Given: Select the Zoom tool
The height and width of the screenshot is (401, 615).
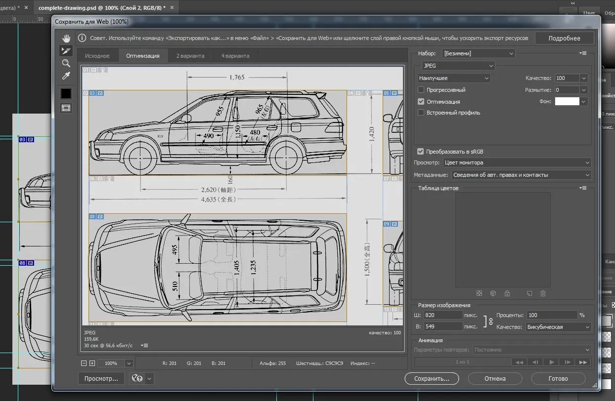Looking at the screenshot, I should (x=66, y=63).
